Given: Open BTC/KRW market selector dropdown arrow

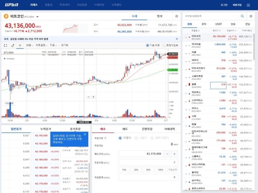Looking at the screenshot, I should 38,17.
